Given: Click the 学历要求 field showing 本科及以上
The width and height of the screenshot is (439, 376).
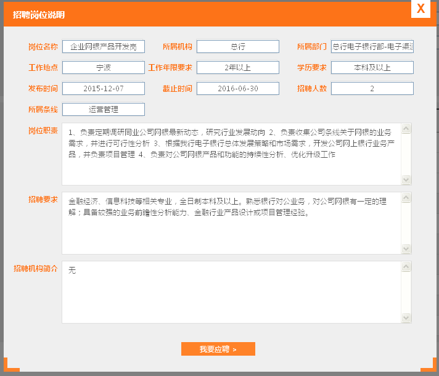Looking at the screenshot, I should click(x=372, y=68).
